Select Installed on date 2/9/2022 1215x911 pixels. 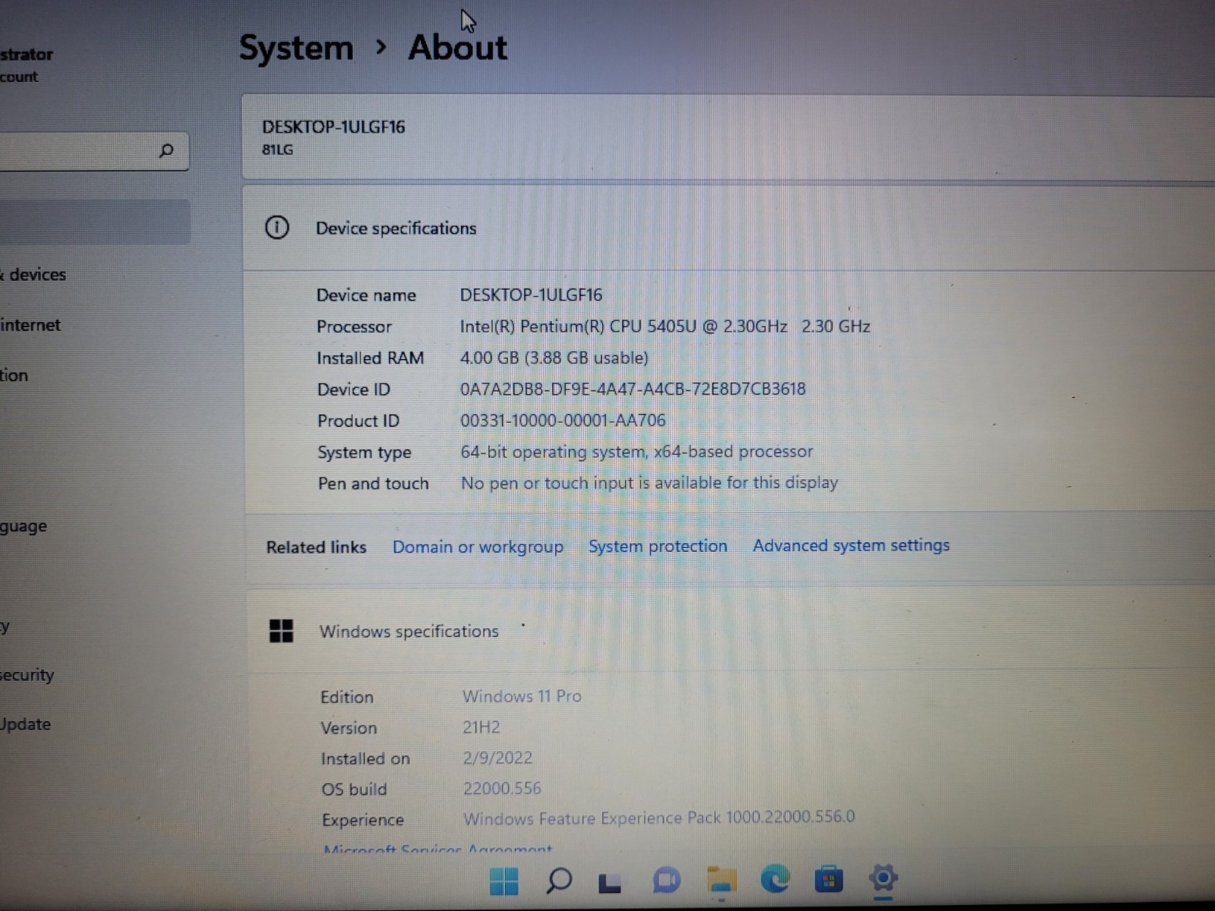[x=497, y=758]
